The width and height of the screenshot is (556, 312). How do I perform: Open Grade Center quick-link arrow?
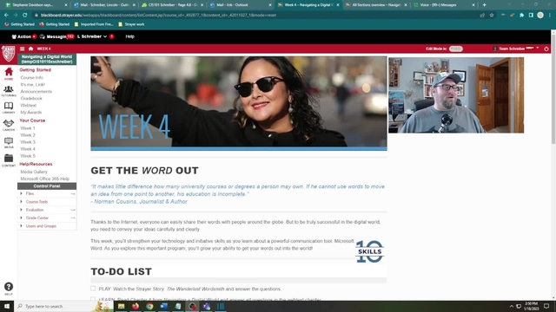click(x=73, y=218)
